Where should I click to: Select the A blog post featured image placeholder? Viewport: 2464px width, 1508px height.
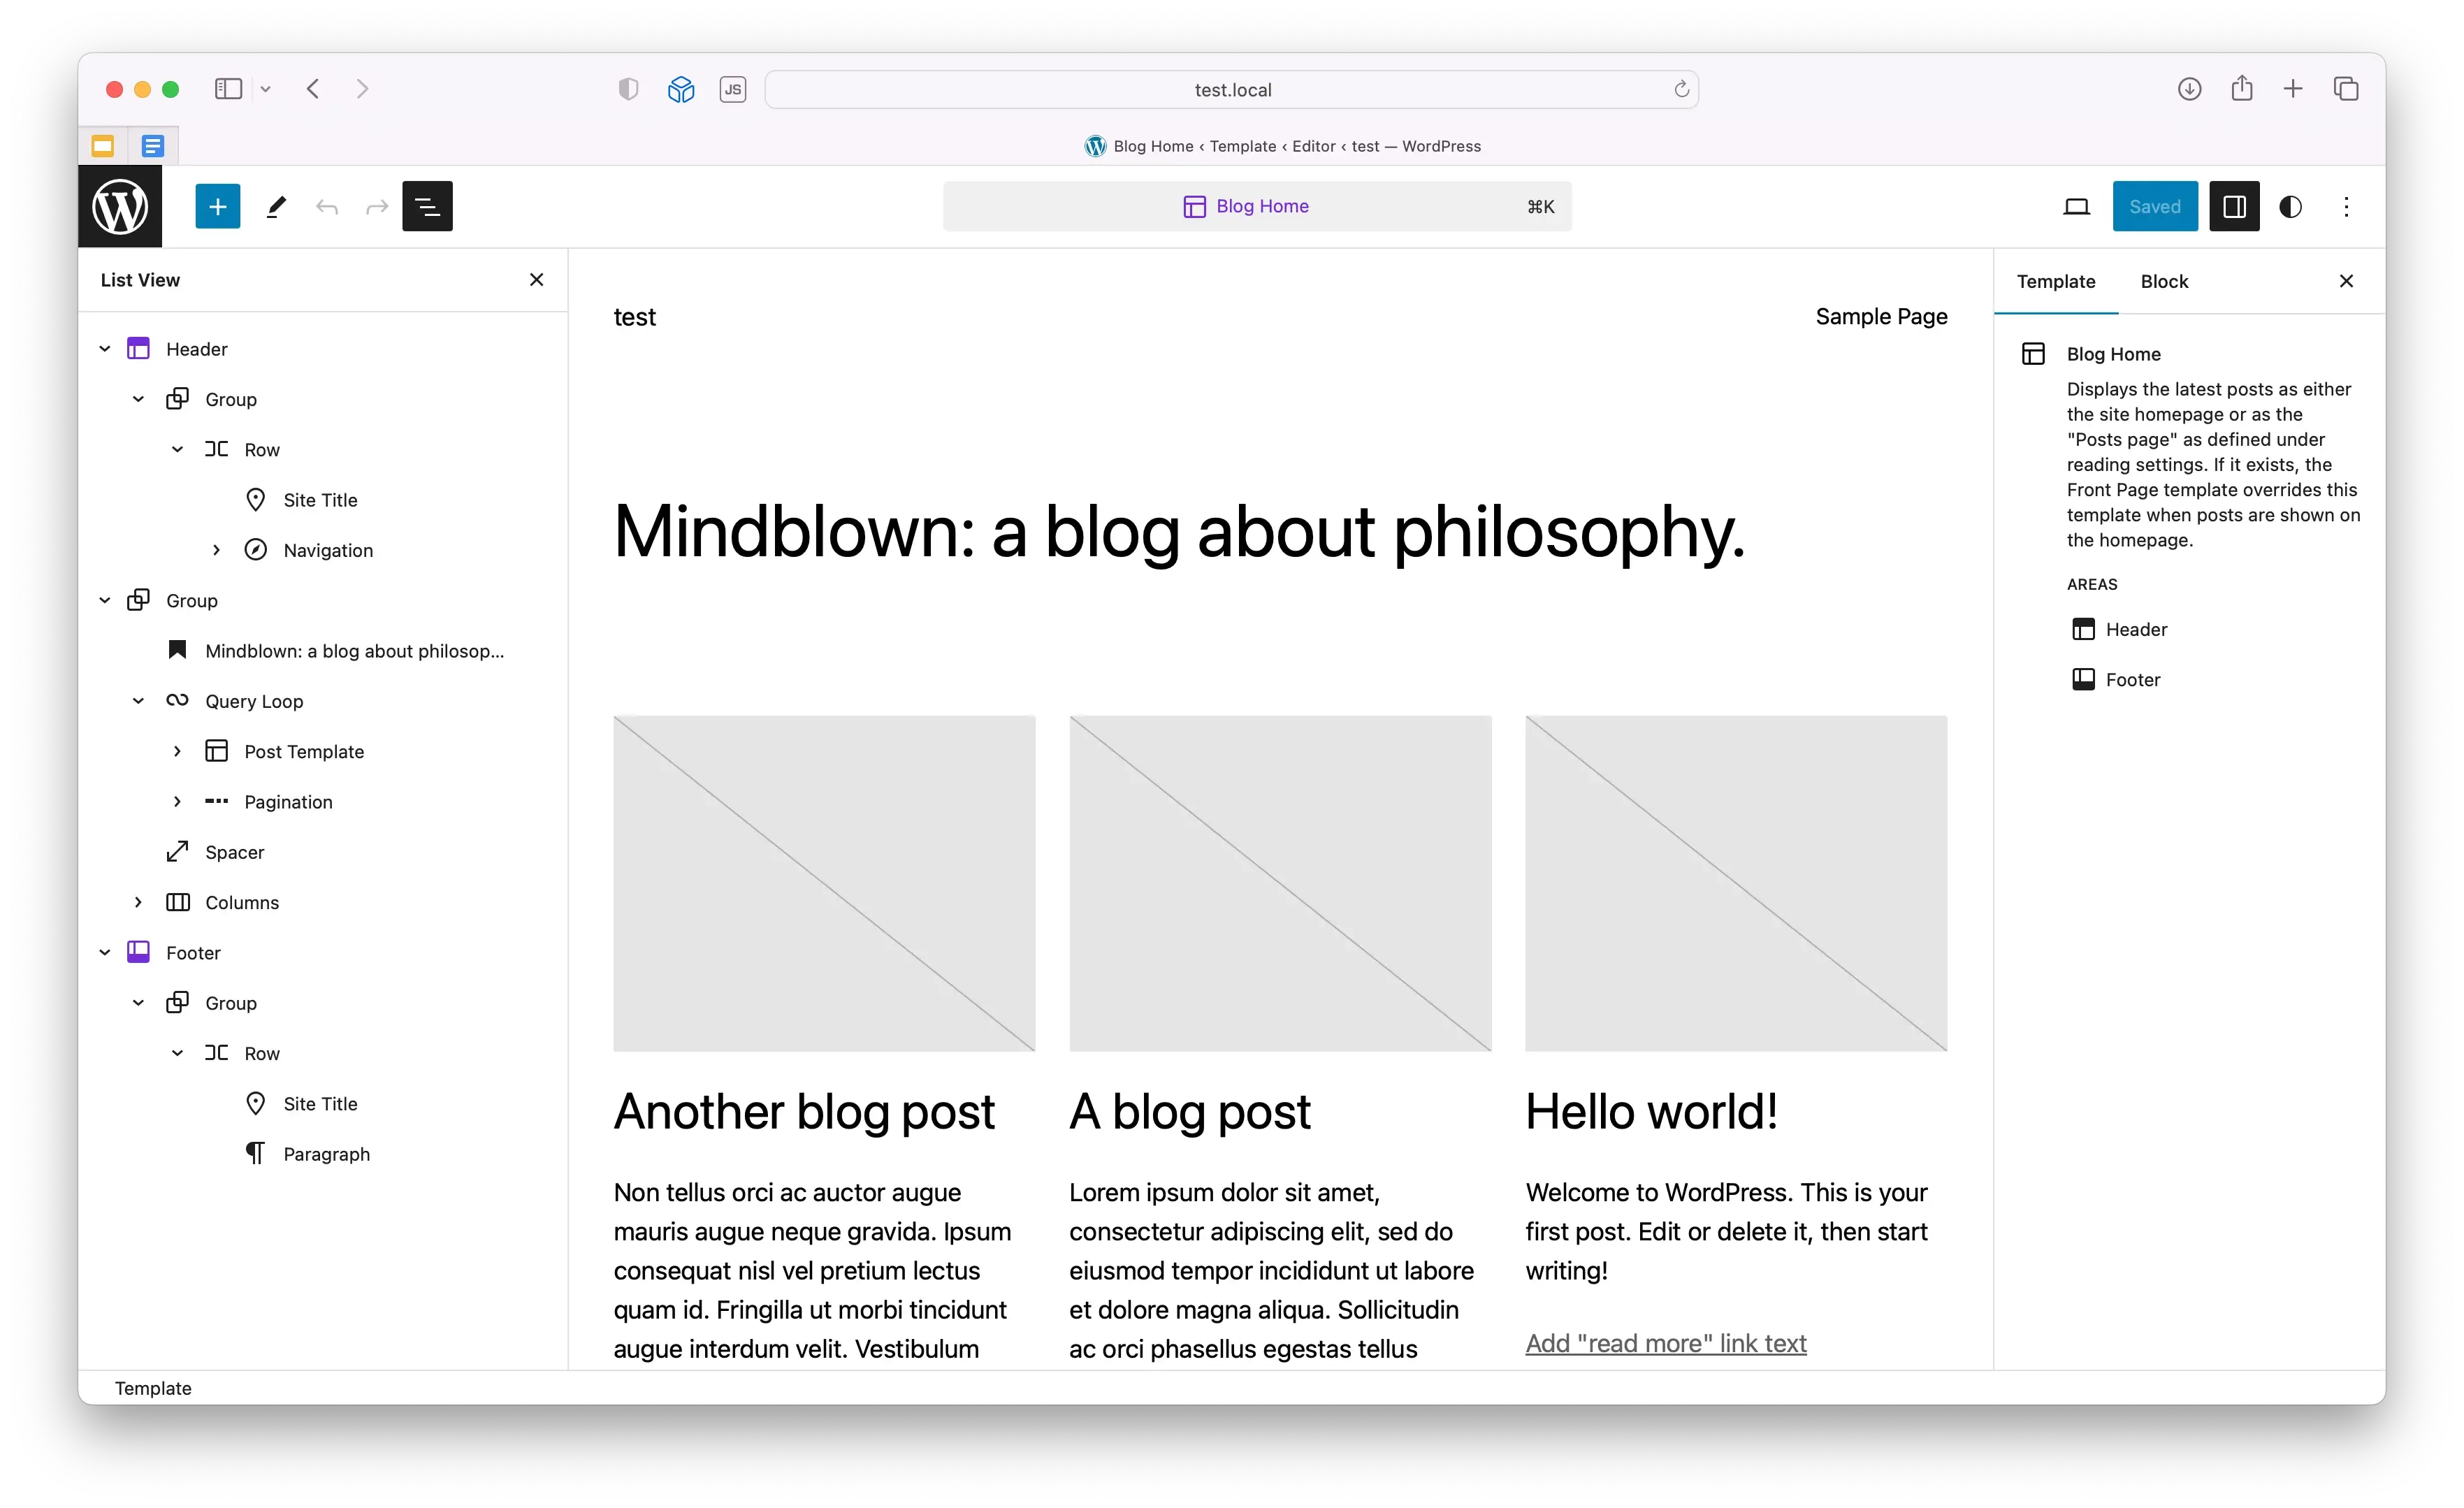pyautogui.click(x=1280, y=883)
